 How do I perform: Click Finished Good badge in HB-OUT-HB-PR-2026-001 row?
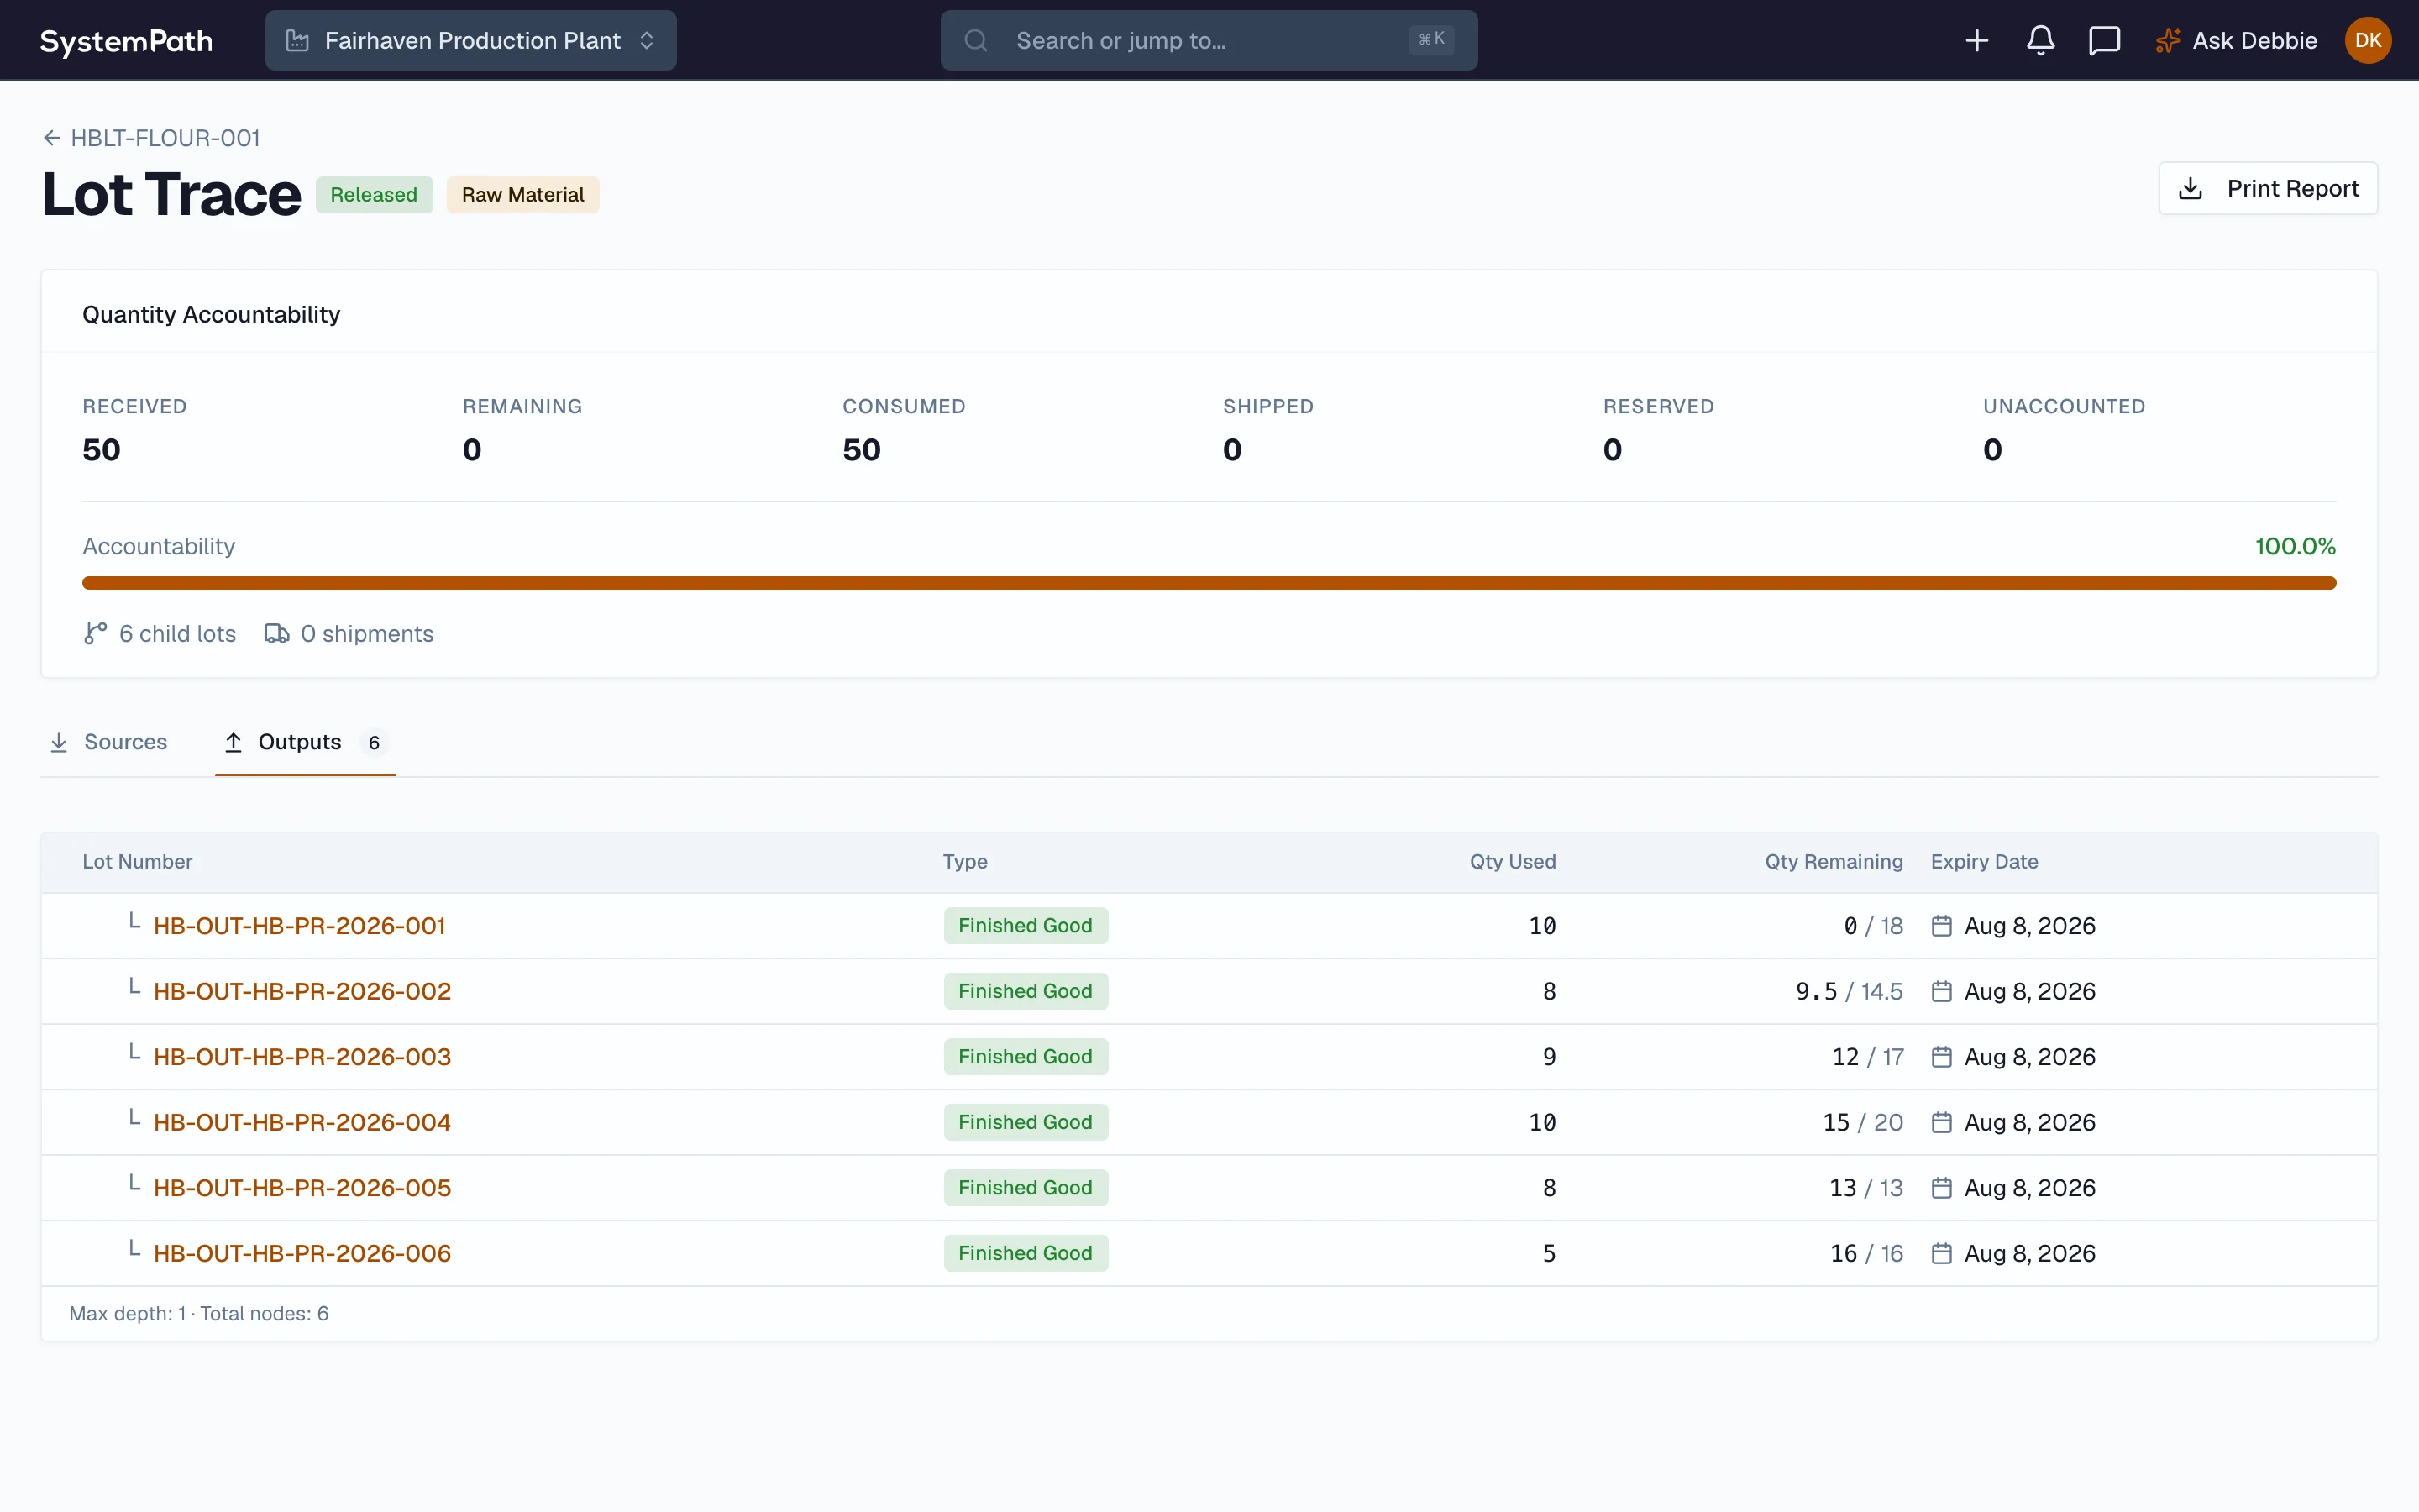coord(1026,926)
